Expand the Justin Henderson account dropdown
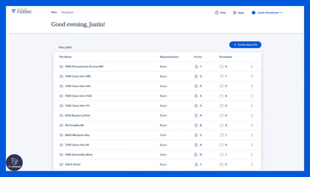This screenshot has width=310, height=177. [267, 13]
